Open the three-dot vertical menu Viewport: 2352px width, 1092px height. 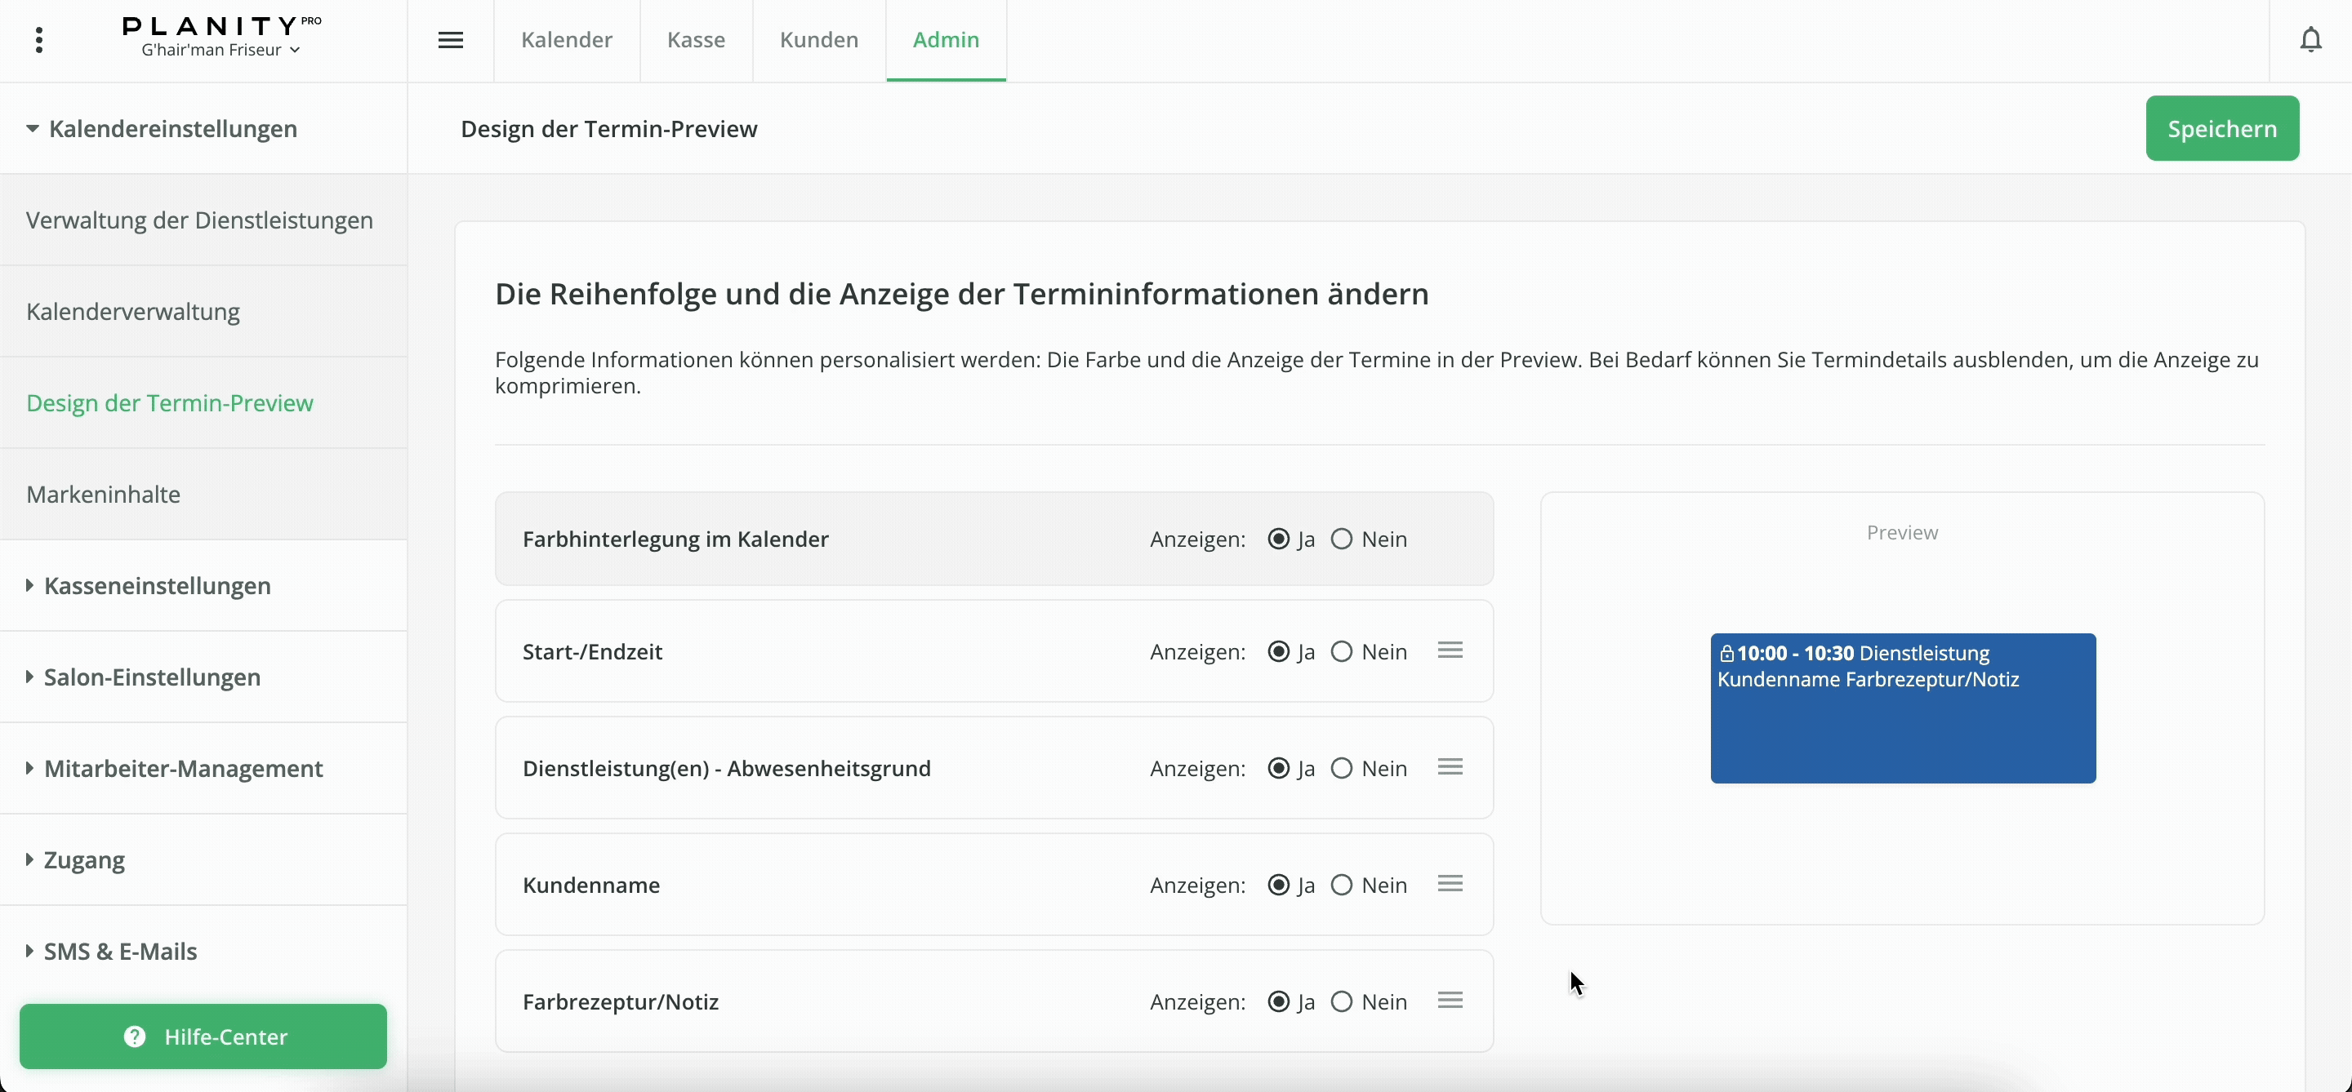coord(38,40)
